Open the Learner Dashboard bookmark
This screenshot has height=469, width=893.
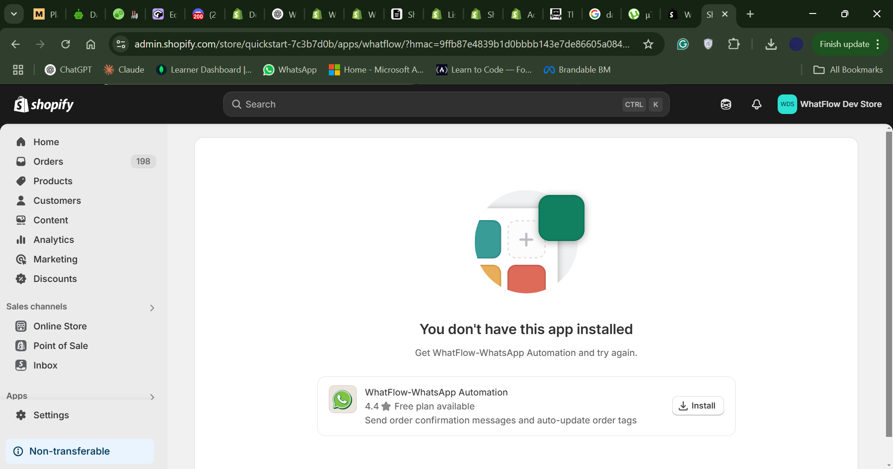pos(204,70)
